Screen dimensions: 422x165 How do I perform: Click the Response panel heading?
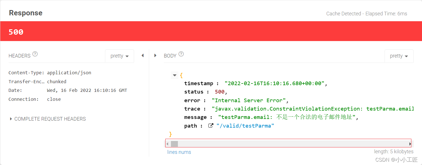(x=25, y=13)
